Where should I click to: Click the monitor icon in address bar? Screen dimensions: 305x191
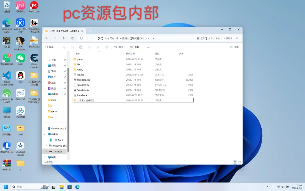click(x=81, y=38)
